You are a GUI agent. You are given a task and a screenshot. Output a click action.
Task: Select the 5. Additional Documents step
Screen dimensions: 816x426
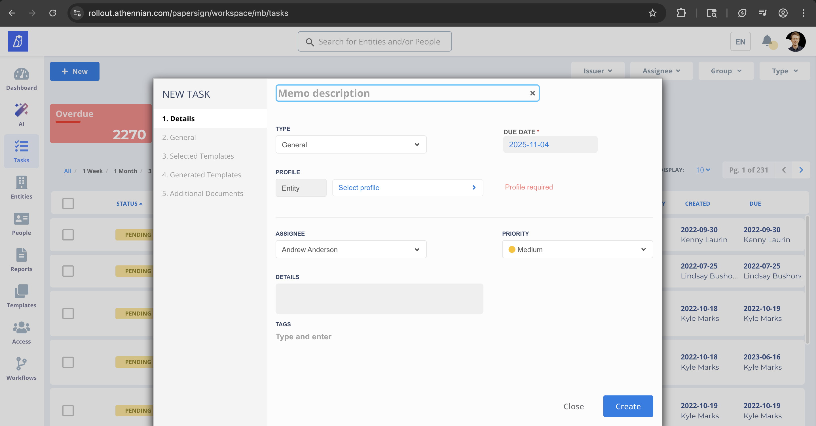pyautogui.click(x=202, y=193)
